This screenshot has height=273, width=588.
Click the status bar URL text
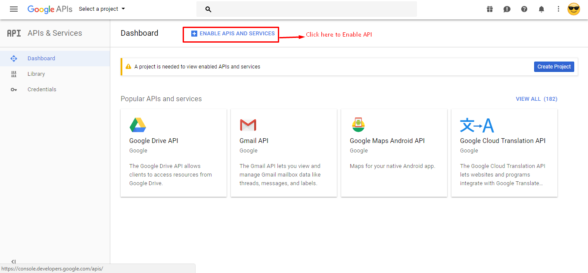[x=52, y=269]
